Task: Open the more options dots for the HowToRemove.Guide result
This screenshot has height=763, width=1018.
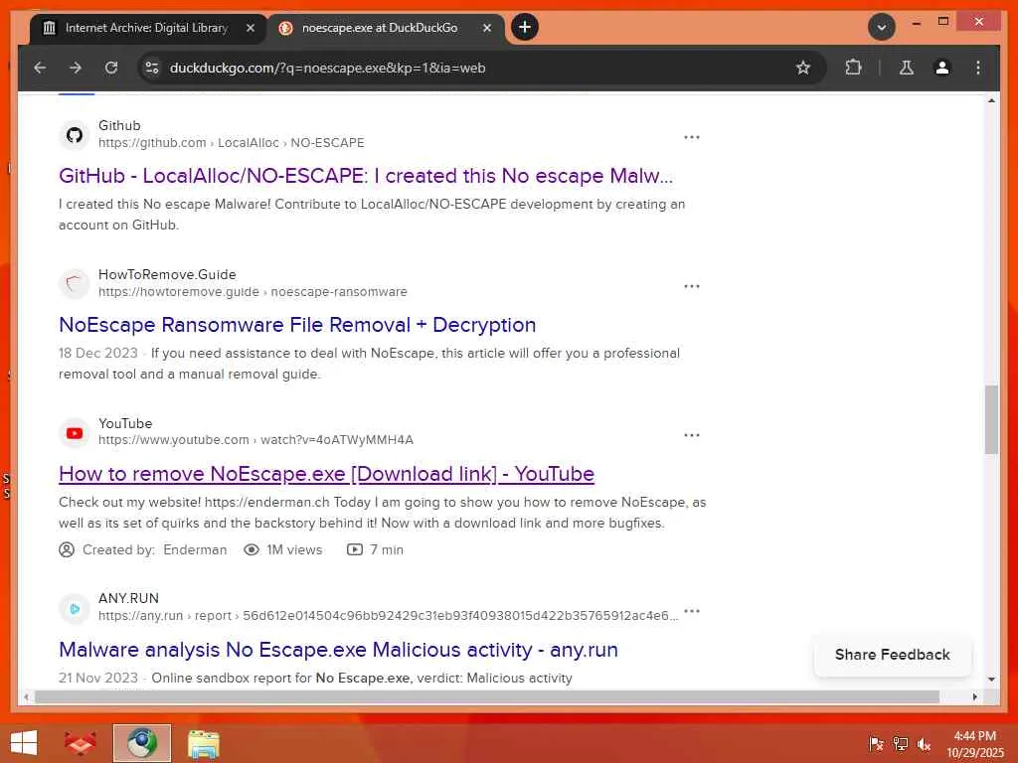Action: coord(692,286)
